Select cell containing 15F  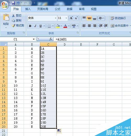coord(48,106)
